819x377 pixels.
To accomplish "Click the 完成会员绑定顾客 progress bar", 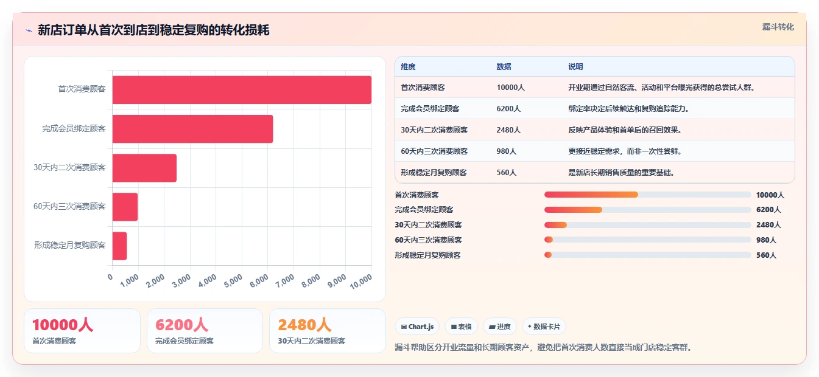I will point(648,210).
